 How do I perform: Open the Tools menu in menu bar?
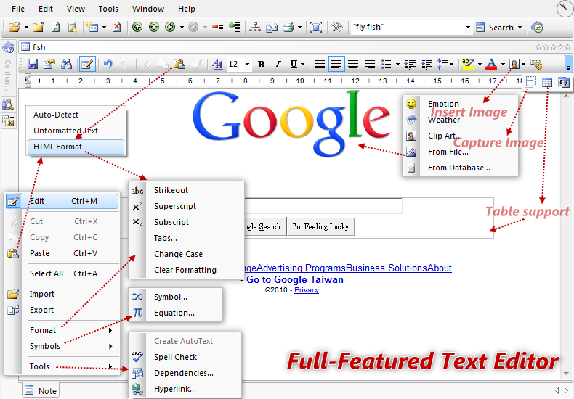pos(108,9)
